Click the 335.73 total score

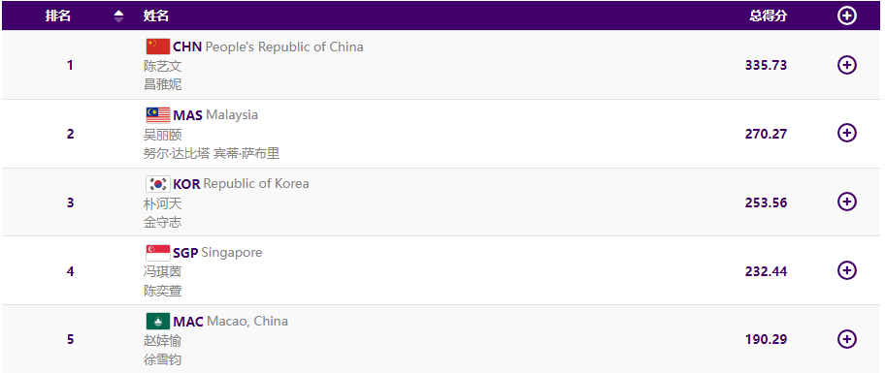pos(766,65)
